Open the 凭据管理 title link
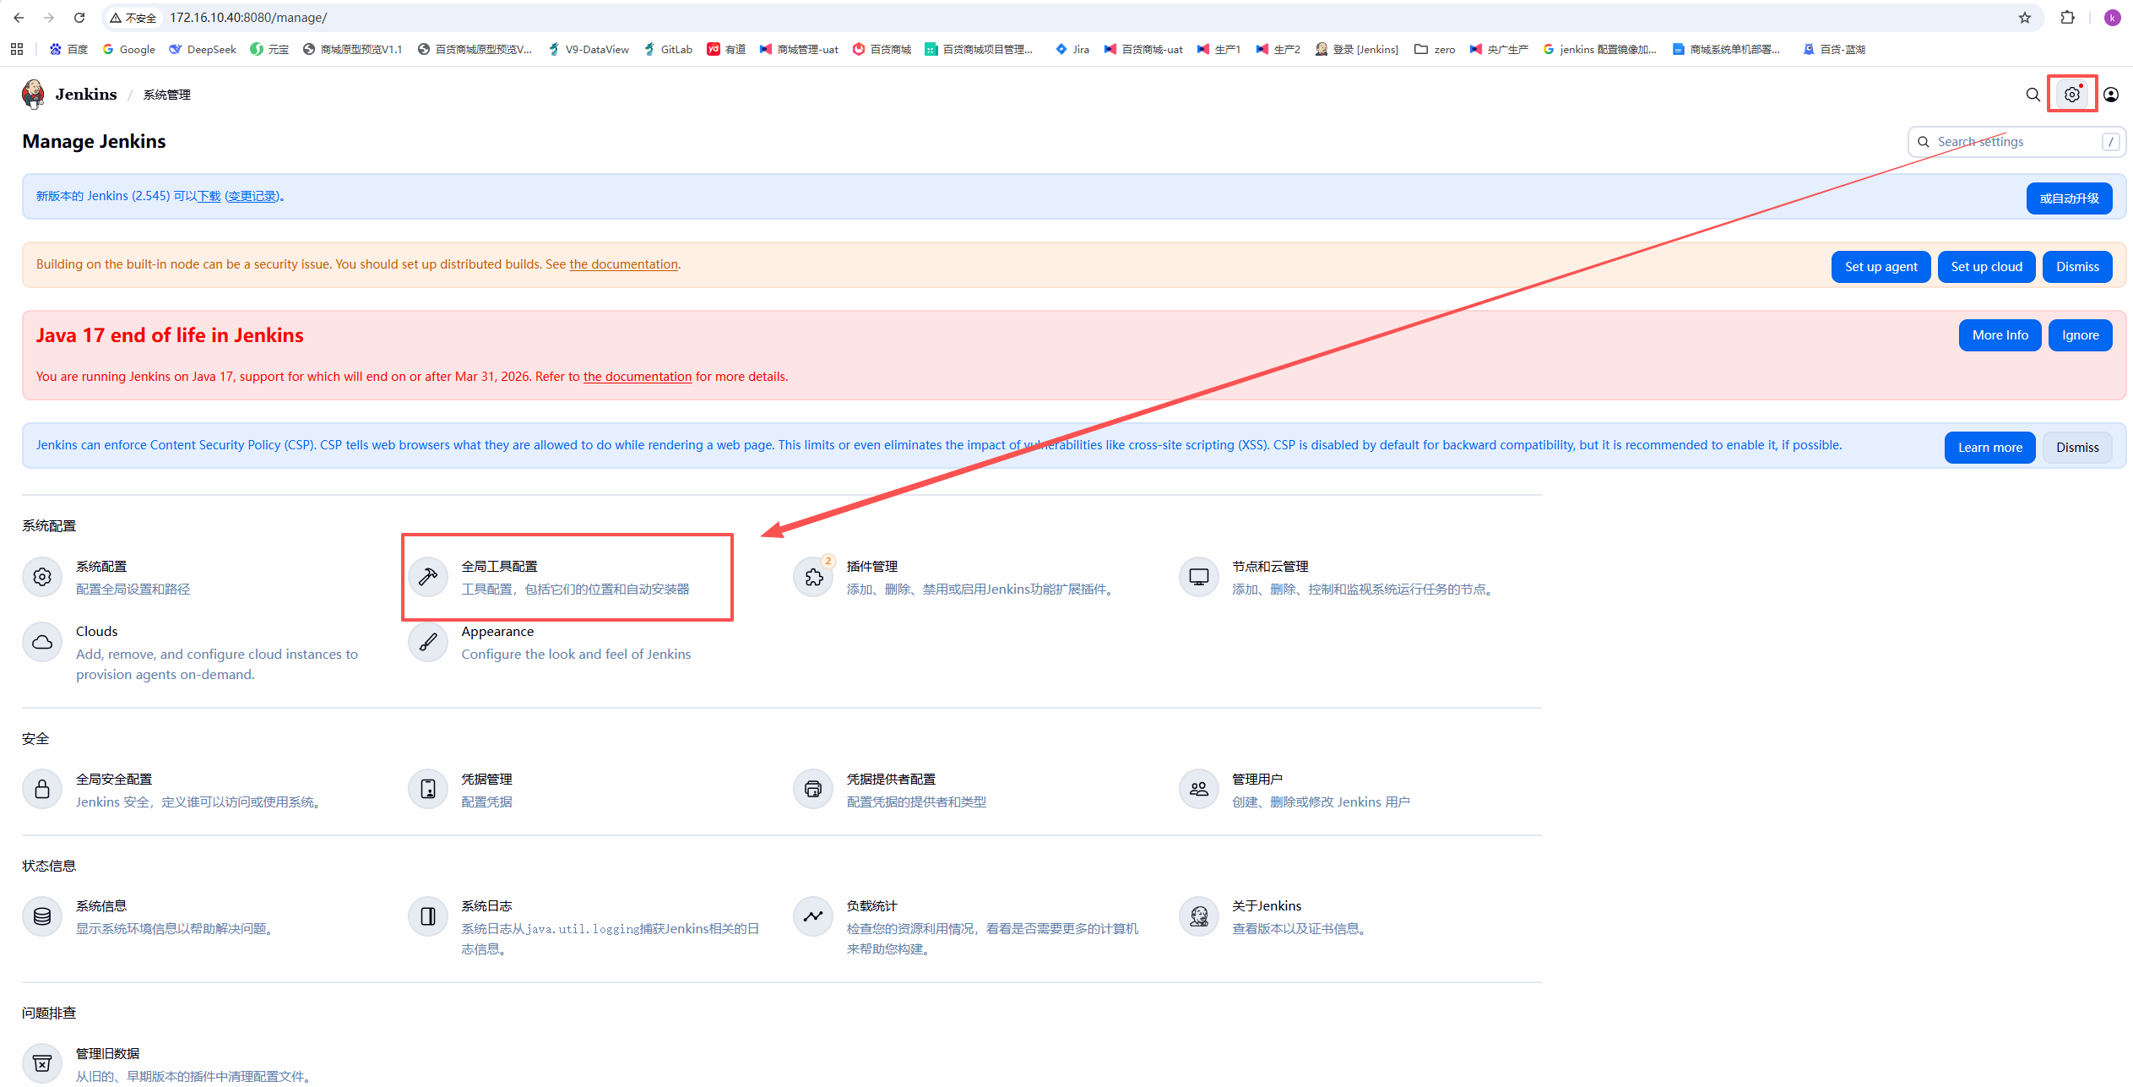 (486, 780)
